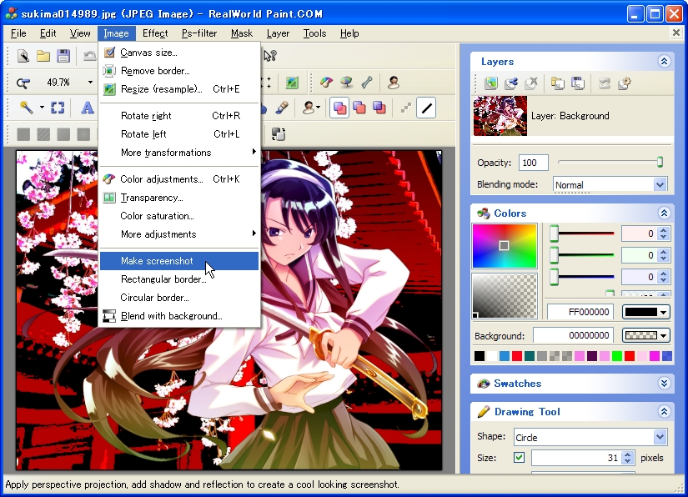Toggle the second red blend-mode squares button
This screenshot has height=497, width=688.
(359, 108)
